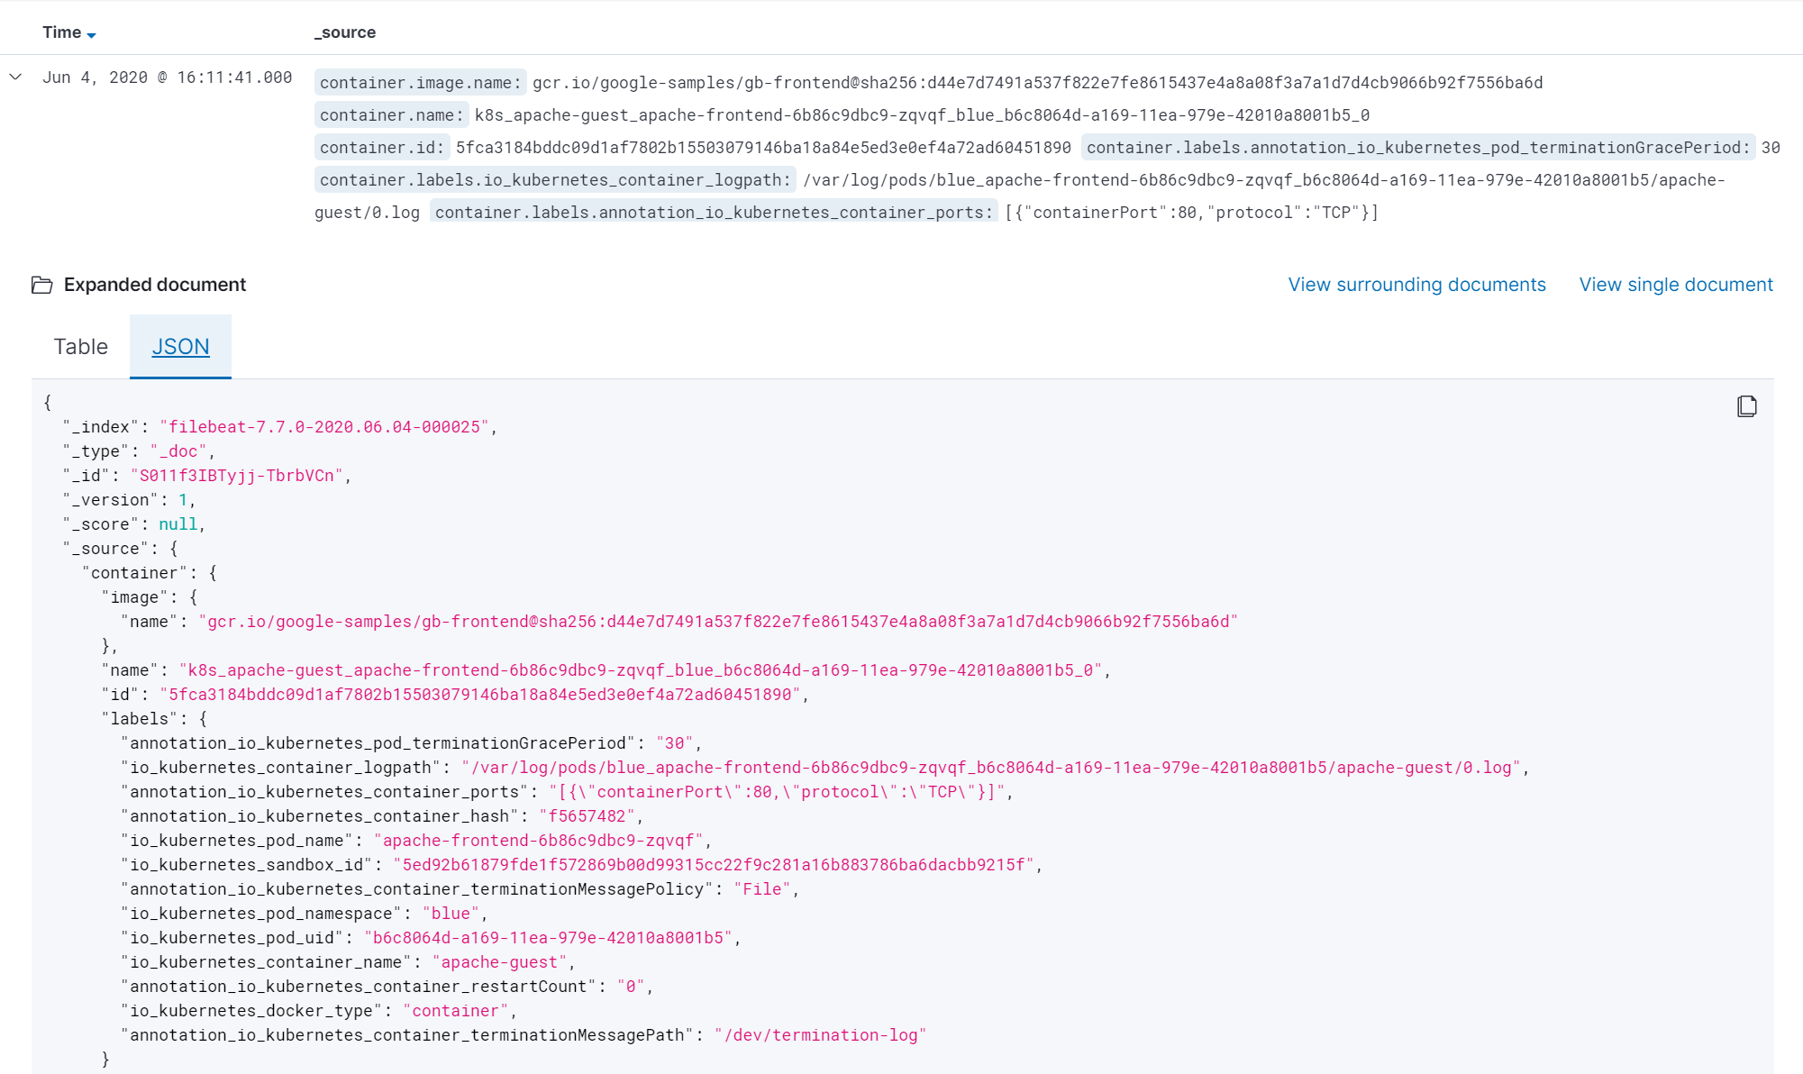
Task: Click container hash value f5657482
Action: 587,816
